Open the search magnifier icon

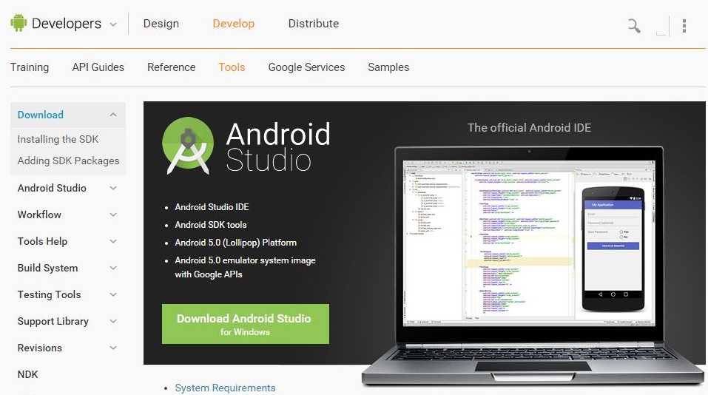(x=634, y=26)
